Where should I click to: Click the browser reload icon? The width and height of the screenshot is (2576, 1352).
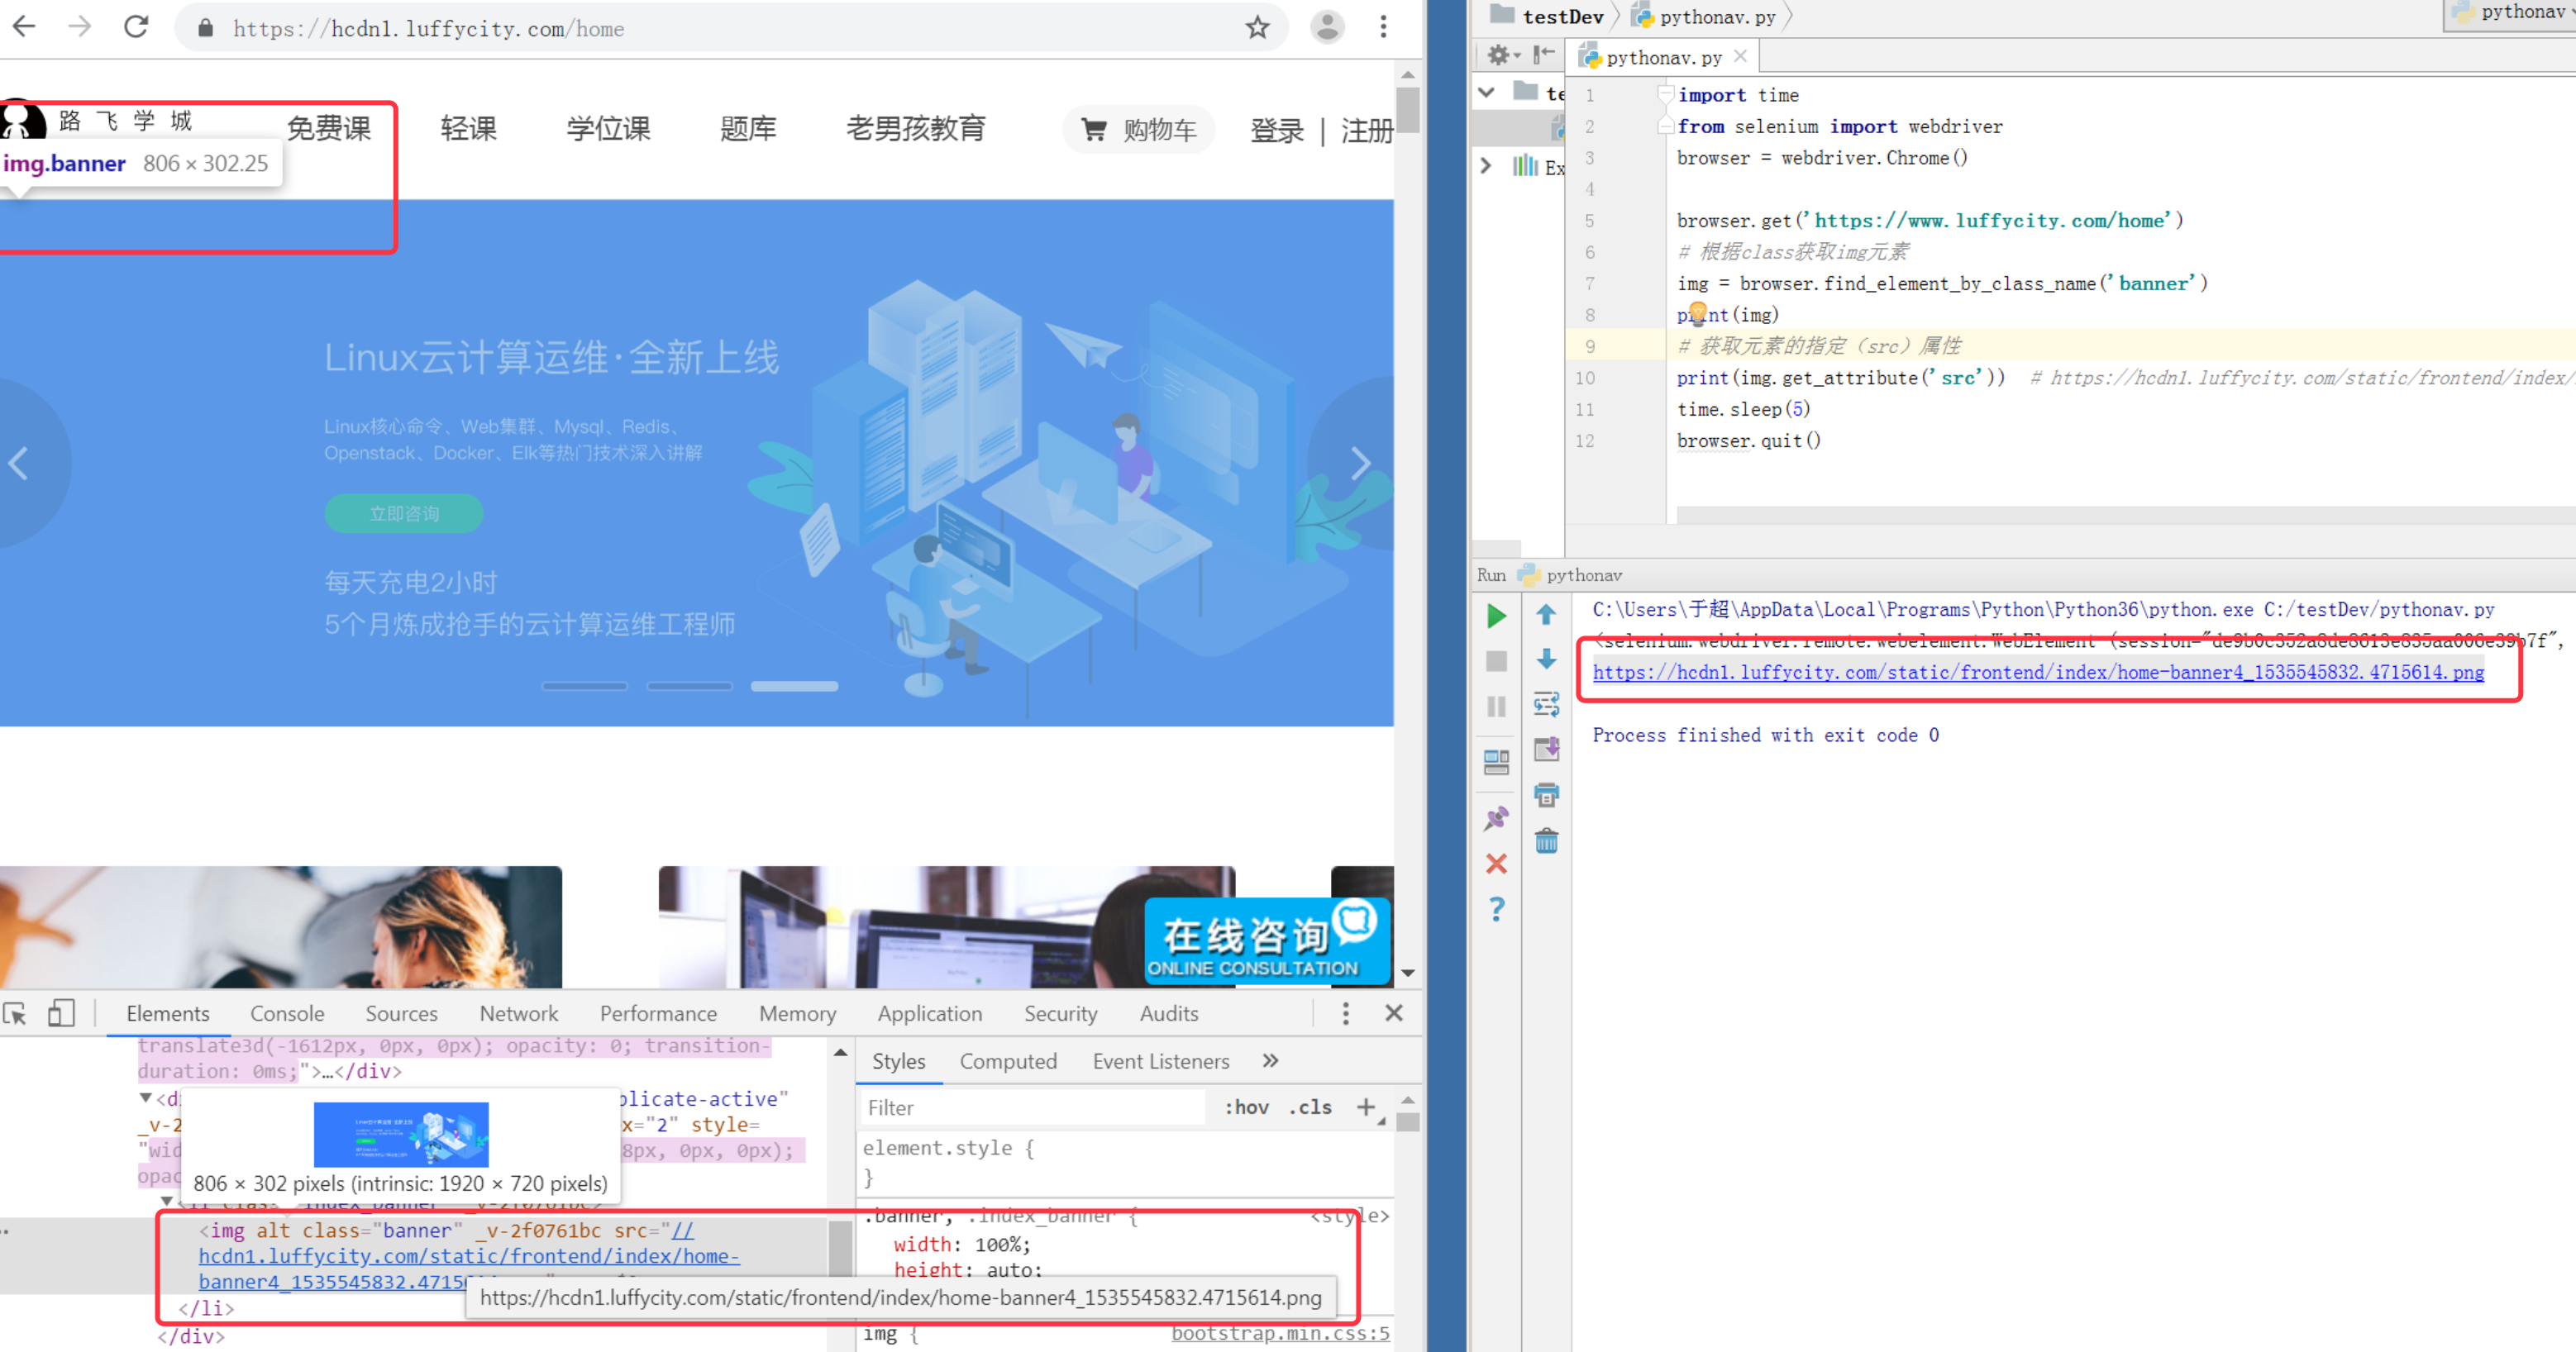pos(136,28)
